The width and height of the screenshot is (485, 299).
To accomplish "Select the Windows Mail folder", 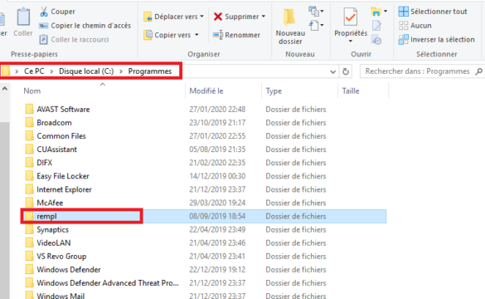I will (61, 296).
